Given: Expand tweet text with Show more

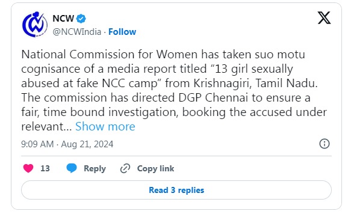Looking at the screenshot, I should (105, 126).
